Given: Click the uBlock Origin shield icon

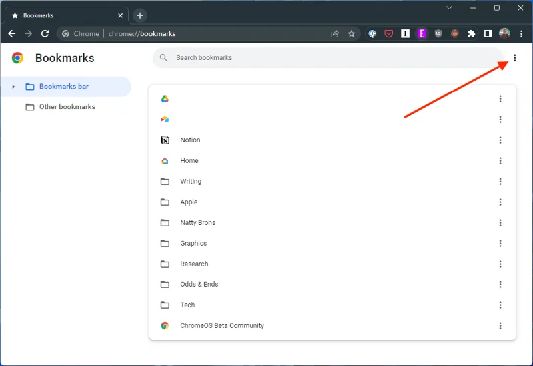Looking at the screenshot, I should 438,33.
